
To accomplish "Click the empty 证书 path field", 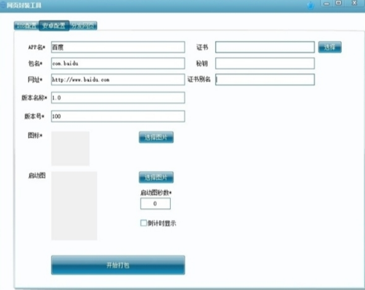I will (265, 47).
